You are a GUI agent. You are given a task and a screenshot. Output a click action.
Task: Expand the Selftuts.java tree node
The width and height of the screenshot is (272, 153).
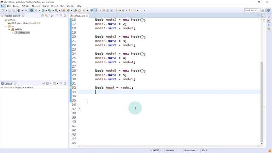coord(13,33)
